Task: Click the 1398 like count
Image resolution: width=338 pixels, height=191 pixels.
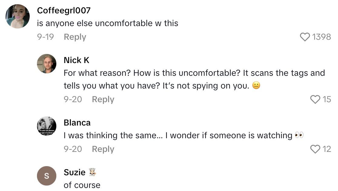Action: tap(321, 37)
